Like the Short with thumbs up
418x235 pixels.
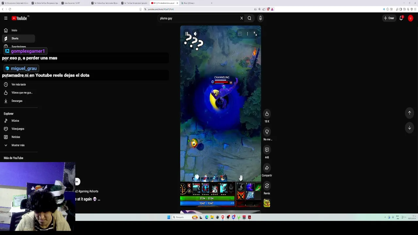(267, 114)
